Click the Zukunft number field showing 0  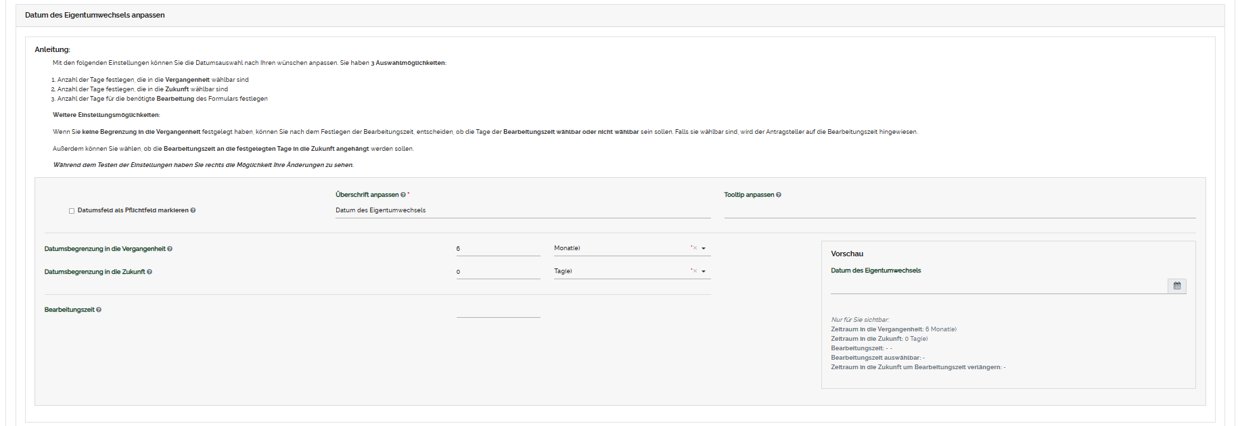point(498,272)
